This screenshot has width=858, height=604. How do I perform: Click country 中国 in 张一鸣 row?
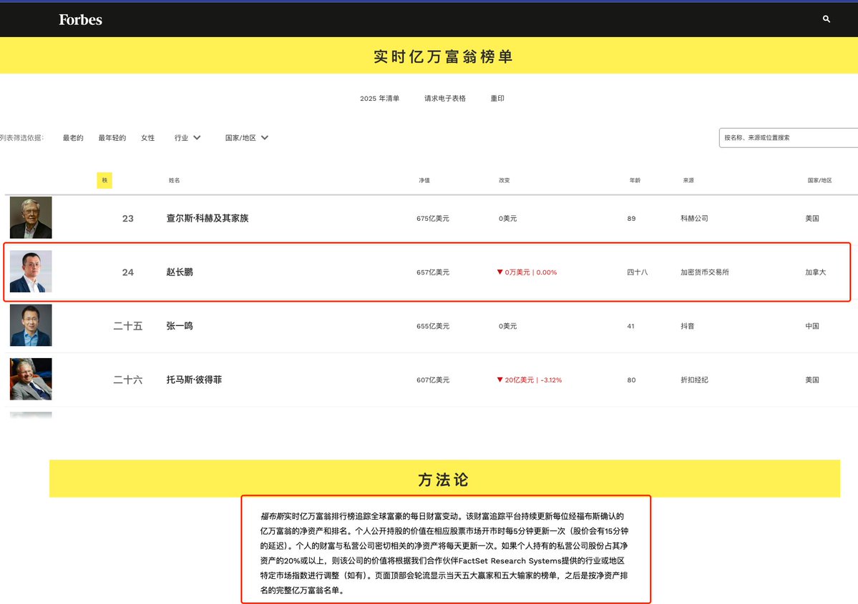tap(812, 327)
